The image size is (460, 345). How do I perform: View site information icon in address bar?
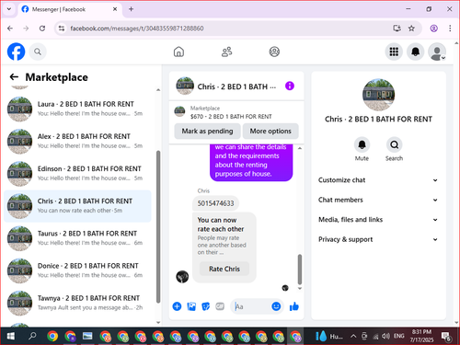(x=62, y=29)
